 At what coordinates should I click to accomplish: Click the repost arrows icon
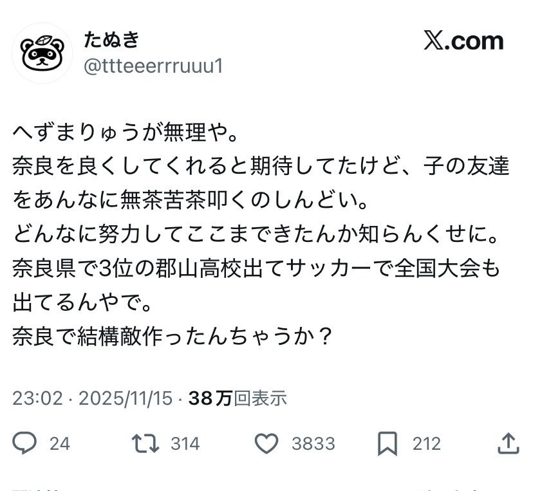coord(145,443)
